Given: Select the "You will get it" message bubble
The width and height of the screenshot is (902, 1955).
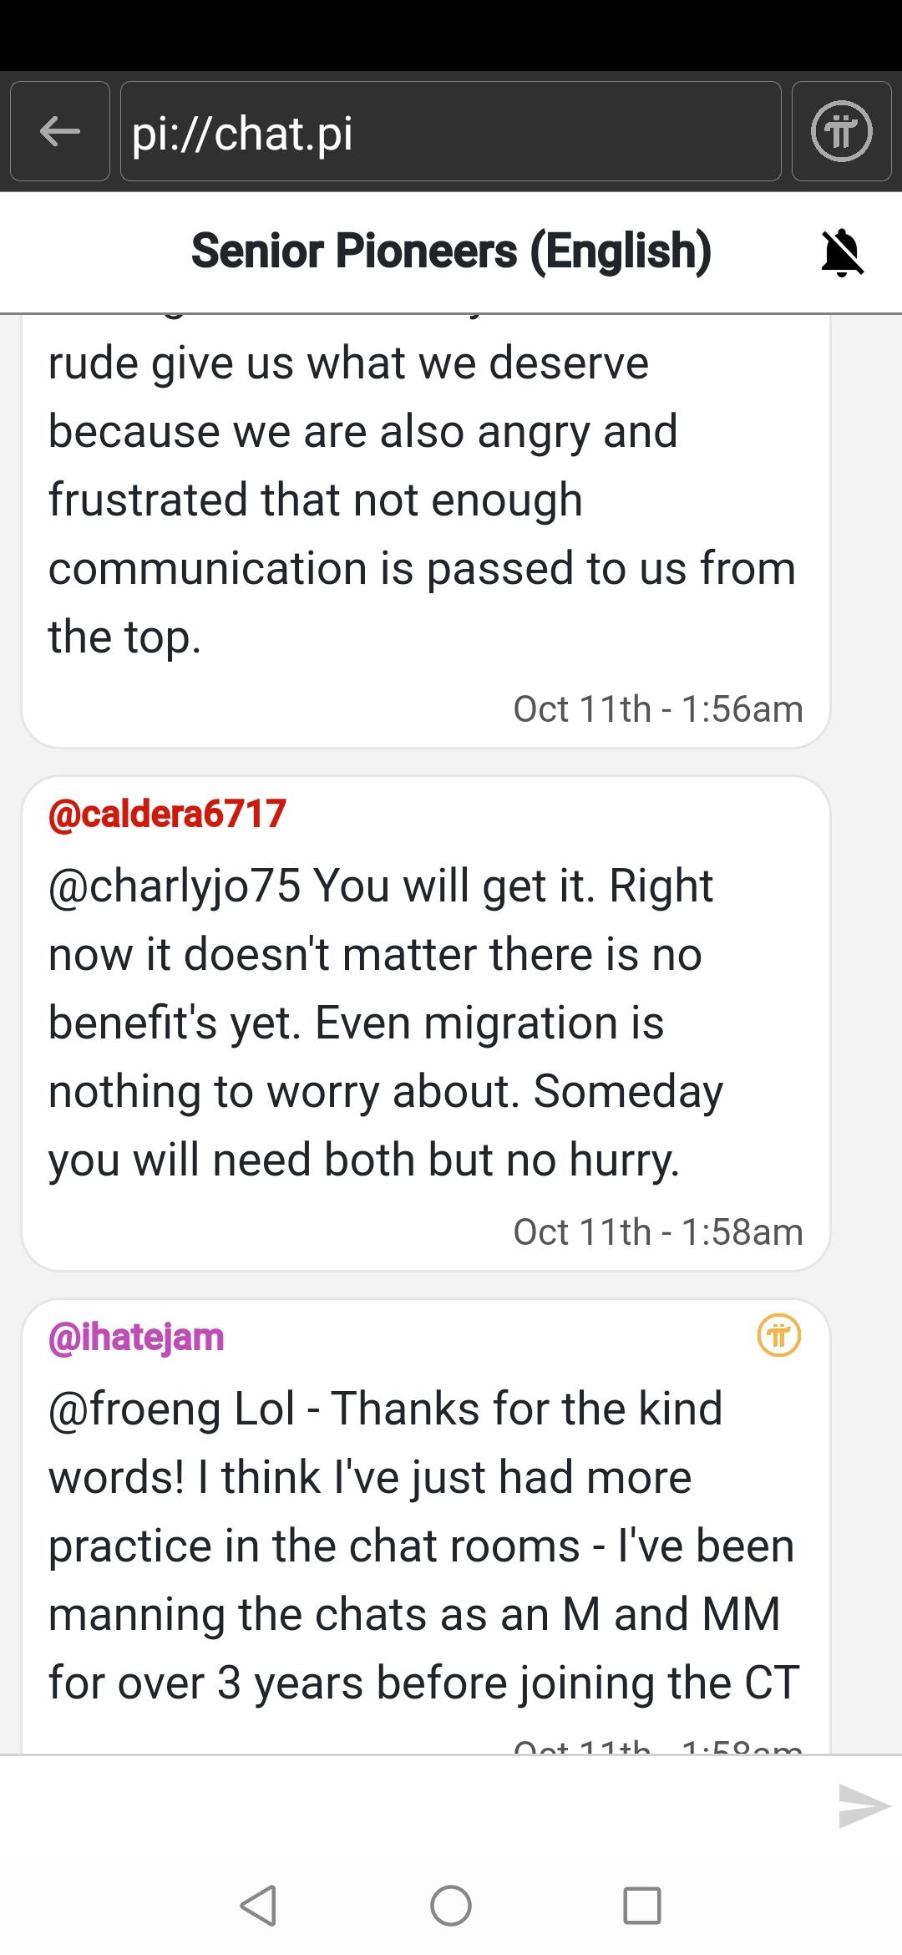Looking at the screenshot, I should (426, 1023).
